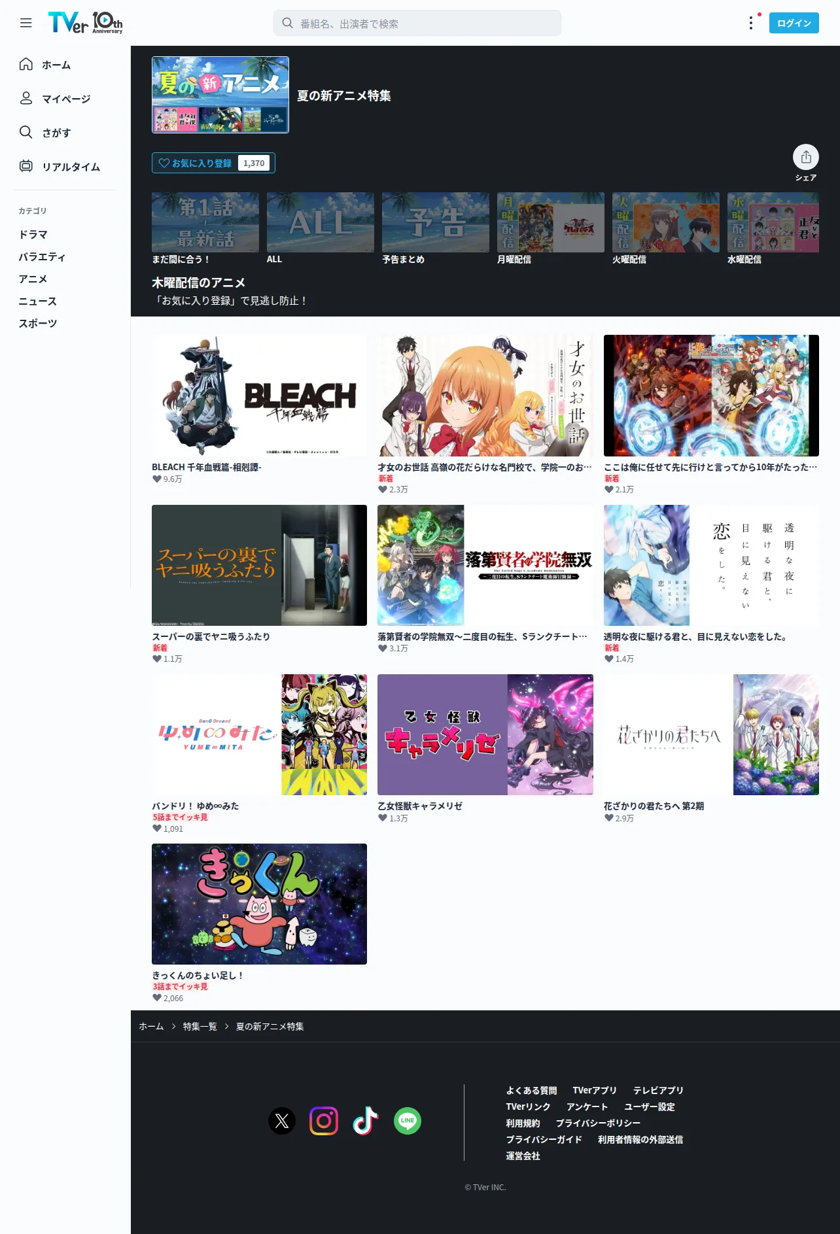Open TVerアプリ footer link
The width and height of the screenshot is (840, 1234).
tap(595, 1090)
